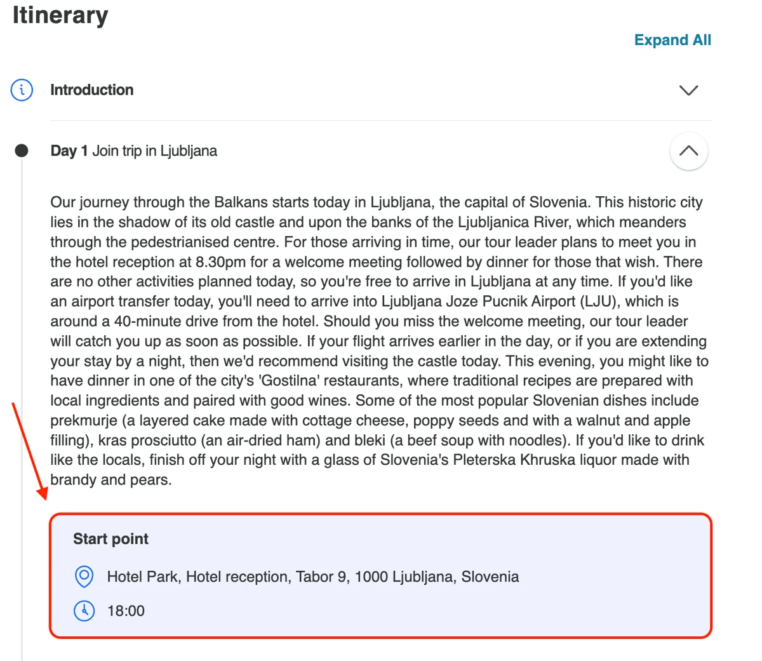This screenshot has height=661, width=762.
Task: Click the Expand All link
Action: coord(672,40)
